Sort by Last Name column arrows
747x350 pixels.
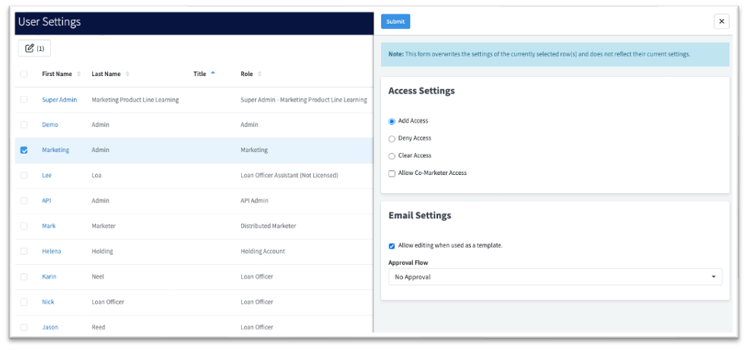[x=128, y=74]
